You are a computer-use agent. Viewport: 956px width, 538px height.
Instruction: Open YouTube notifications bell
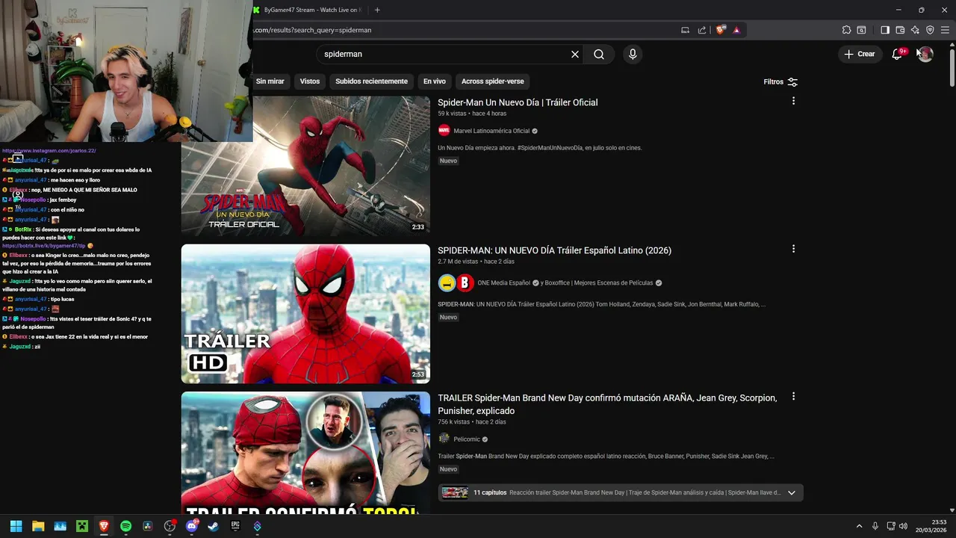point(897,54)
